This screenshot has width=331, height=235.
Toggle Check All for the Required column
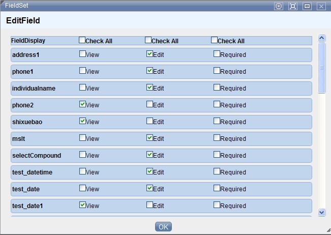coord(214,40)
